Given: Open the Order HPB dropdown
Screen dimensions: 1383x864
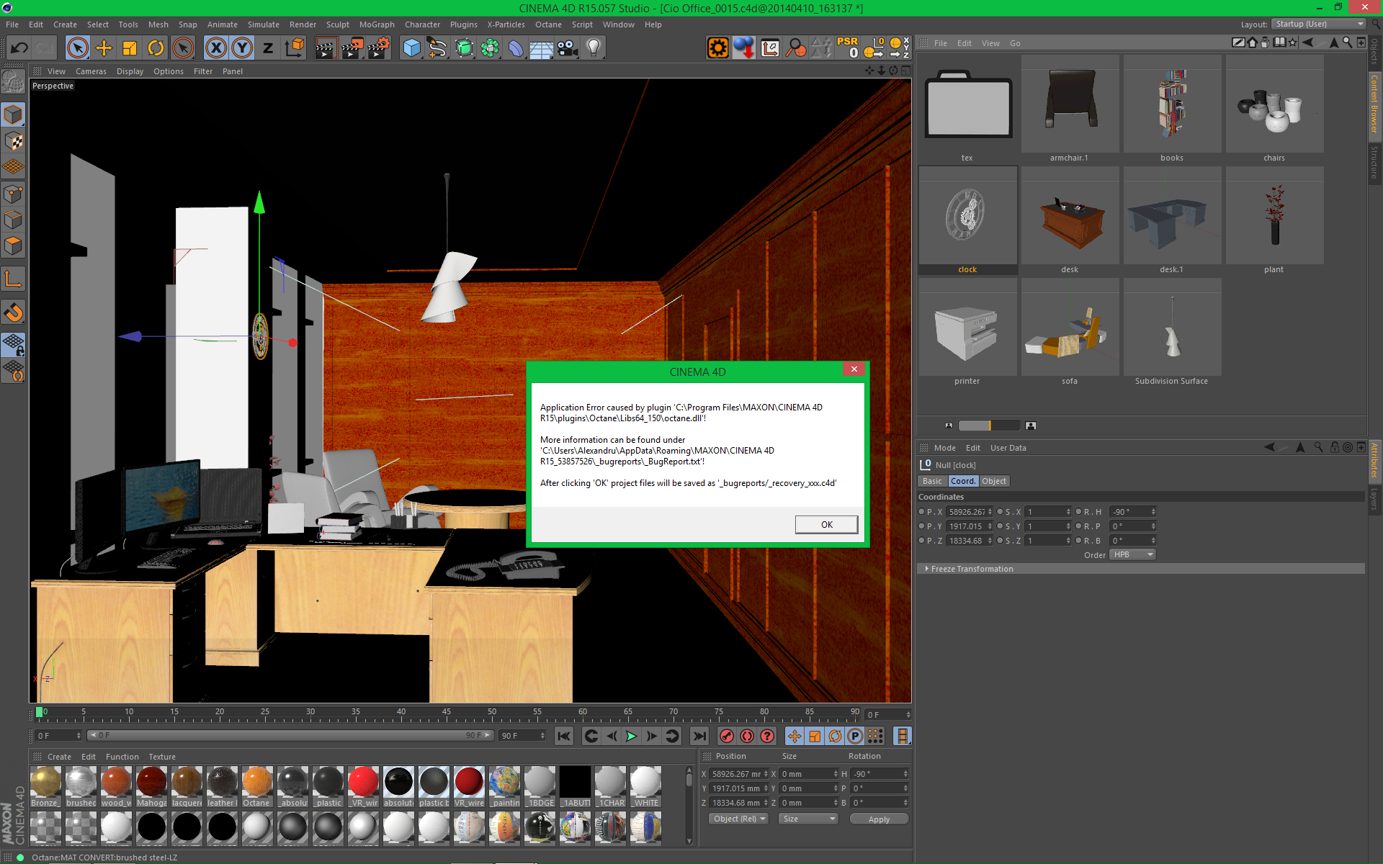Looking at the screenshot, I should (x=1133, y=554).
